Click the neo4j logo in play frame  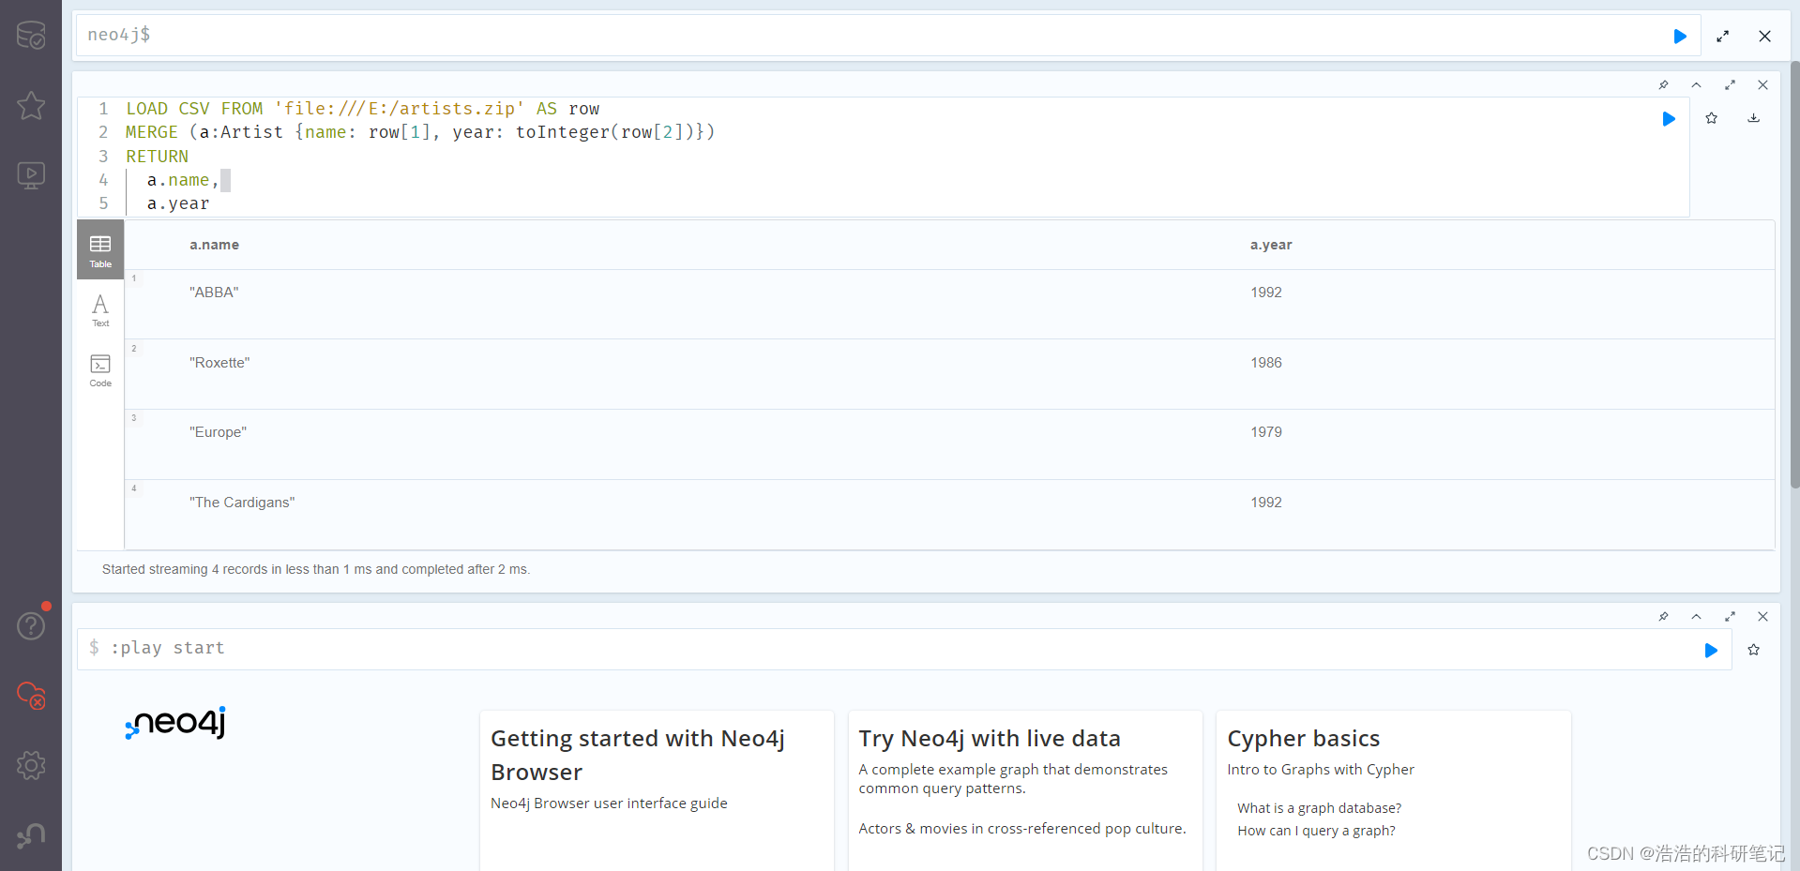(176, 723)
